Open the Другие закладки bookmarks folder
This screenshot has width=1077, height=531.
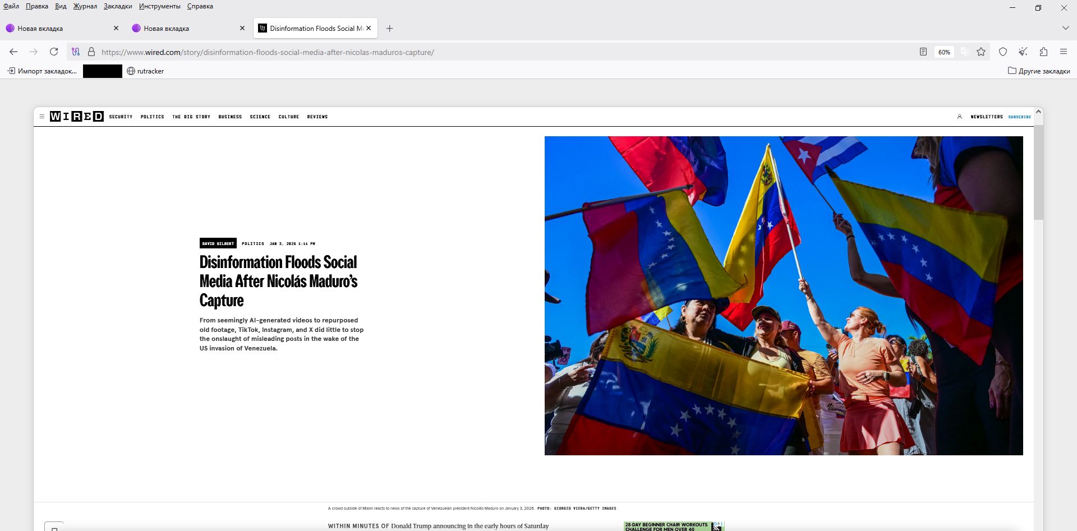click(x=1039, y=71)
